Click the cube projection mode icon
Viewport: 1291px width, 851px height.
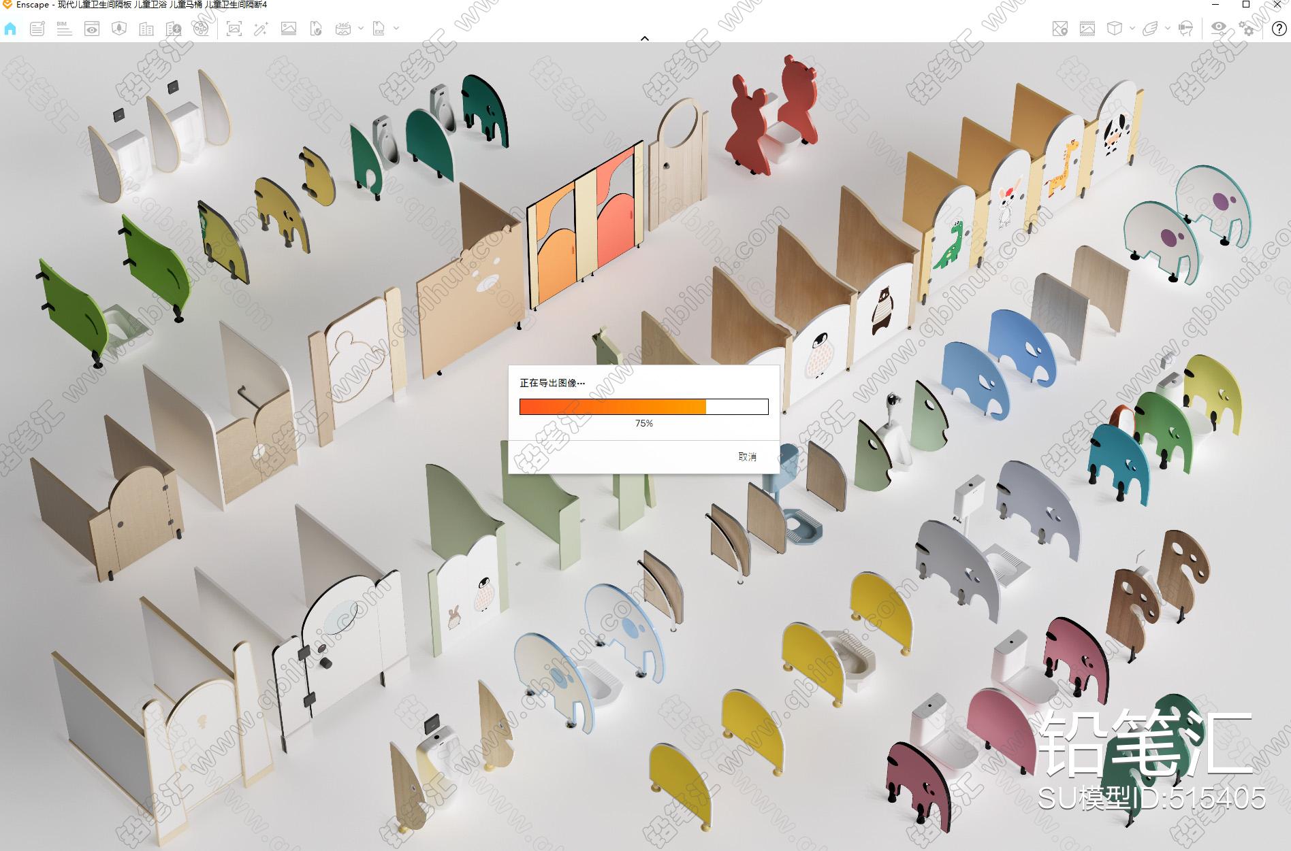point(1115,29)
